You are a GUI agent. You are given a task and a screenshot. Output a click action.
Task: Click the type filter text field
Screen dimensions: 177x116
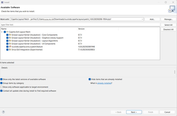[x=80, y=25]
